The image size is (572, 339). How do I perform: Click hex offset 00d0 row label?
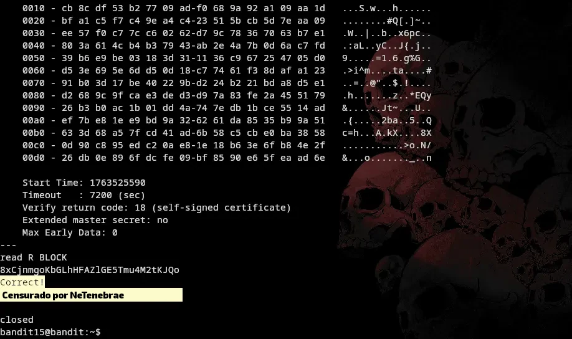pyautogui.click(x=34, y=158)
